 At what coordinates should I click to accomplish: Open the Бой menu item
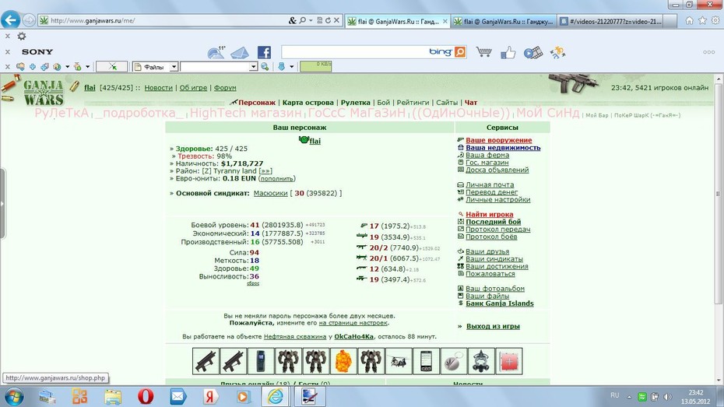point(384,103)
